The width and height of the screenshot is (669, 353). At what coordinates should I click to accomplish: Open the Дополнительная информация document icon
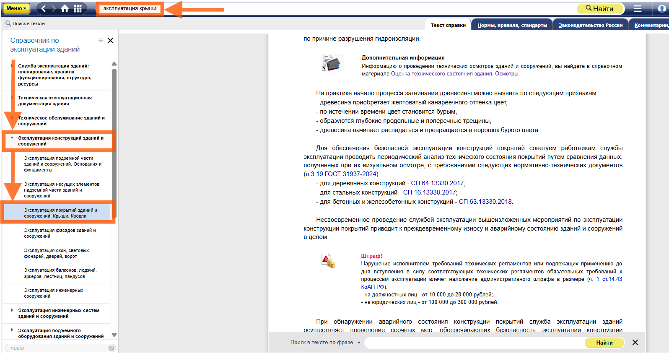[x=332, y=63]
